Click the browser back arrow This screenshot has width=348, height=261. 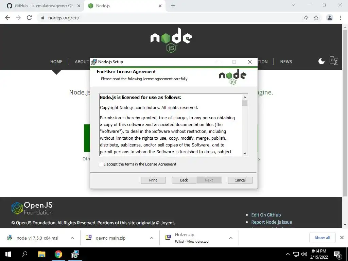pos(7,18)
